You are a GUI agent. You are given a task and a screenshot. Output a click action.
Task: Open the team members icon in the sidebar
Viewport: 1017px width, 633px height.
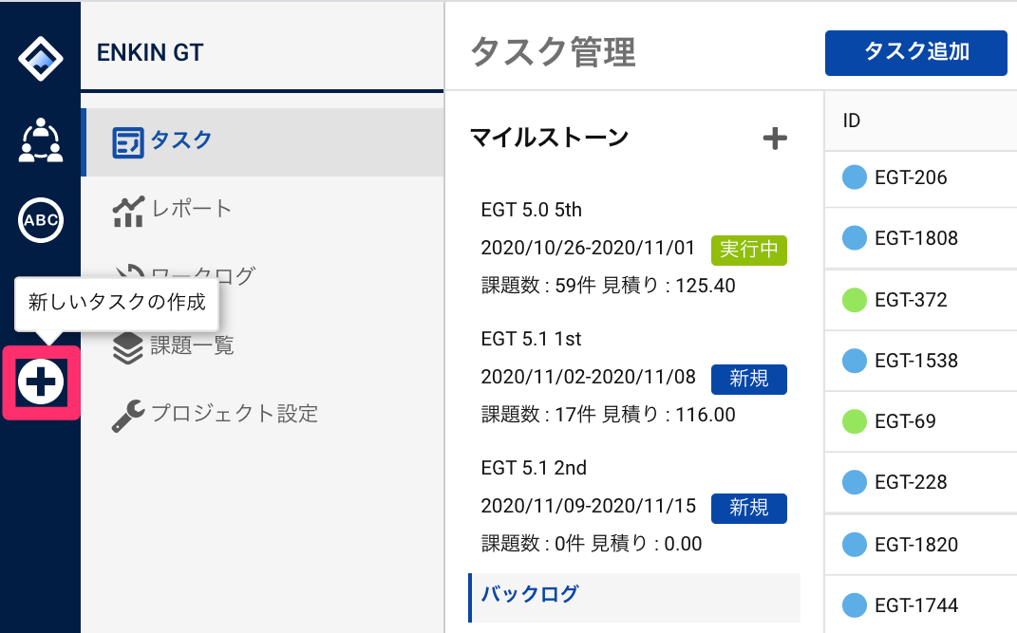click(x=40, y=140)
